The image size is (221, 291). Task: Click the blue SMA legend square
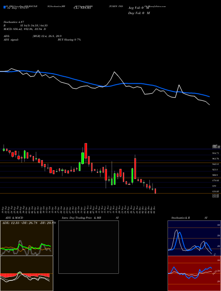pos(4,7)
